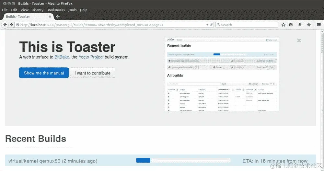
Task: Click the site identity globe icon
Action: [17, 25]
